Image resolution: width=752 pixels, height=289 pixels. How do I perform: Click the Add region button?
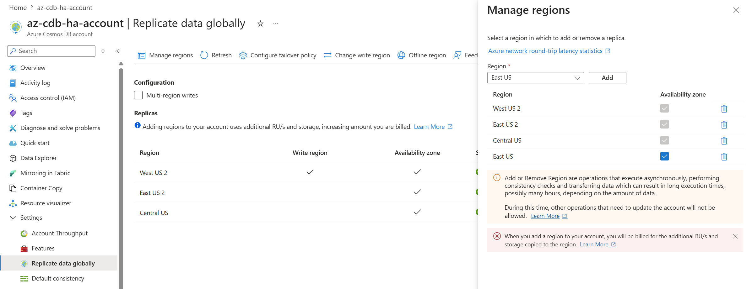(607, 78)
